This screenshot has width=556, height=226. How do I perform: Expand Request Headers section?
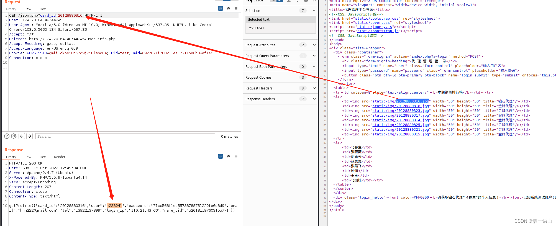[x=314, y=88]
